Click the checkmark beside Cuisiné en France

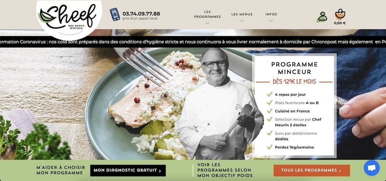pos(269,111)
